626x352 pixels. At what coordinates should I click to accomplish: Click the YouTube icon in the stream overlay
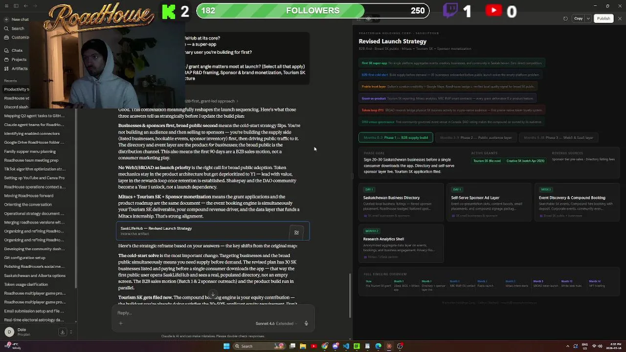pos(493,10)
